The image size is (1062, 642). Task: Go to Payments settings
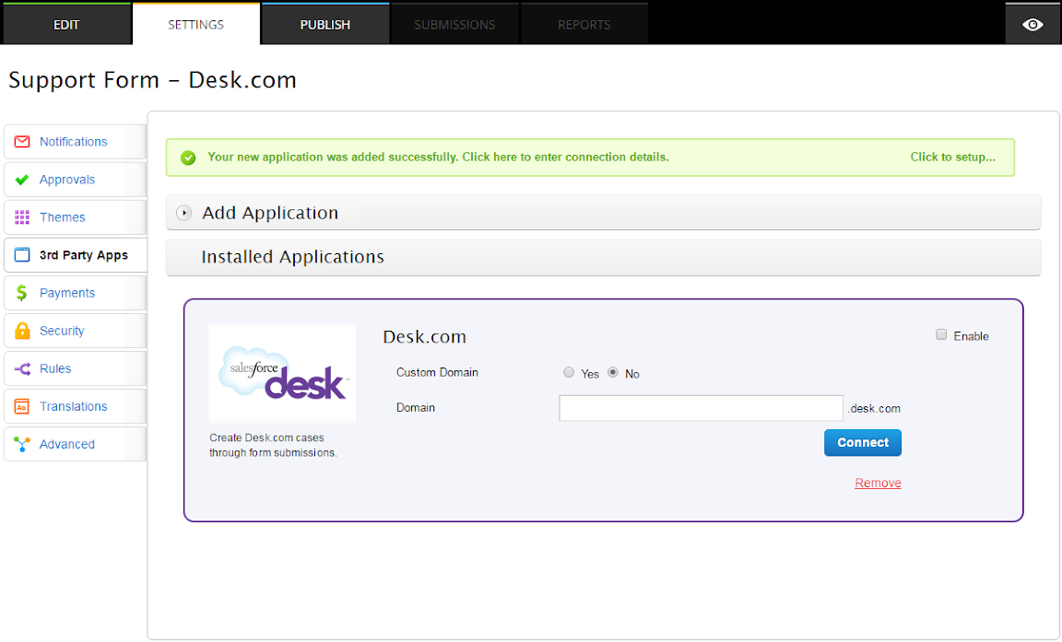[76, 293]
